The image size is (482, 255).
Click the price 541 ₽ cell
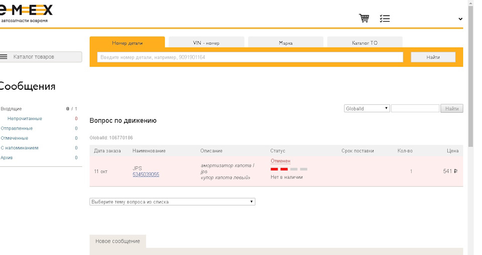click(x=450, y=171)
